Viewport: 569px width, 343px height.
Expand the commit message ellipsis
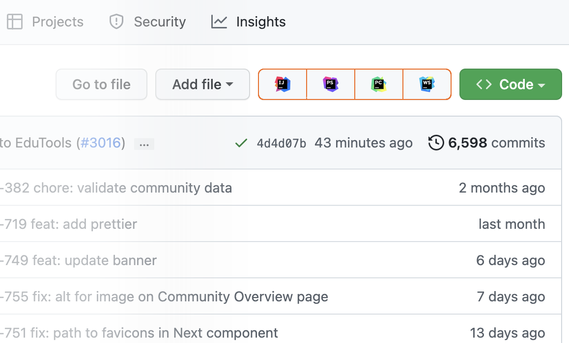[144, 144]
